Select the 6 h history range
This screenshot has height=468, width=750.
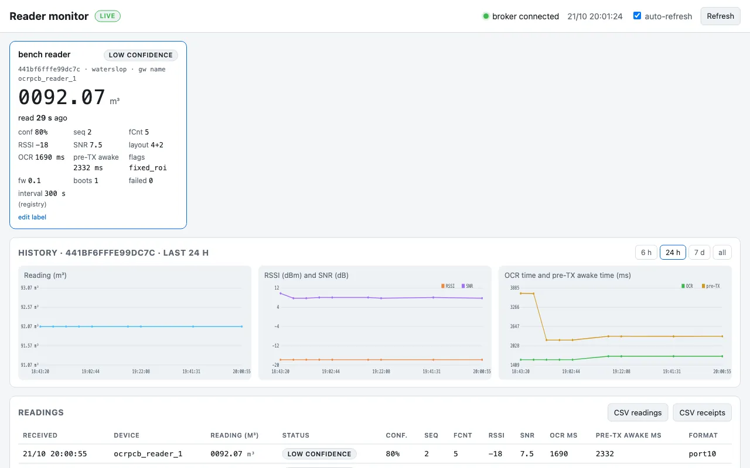646,253
